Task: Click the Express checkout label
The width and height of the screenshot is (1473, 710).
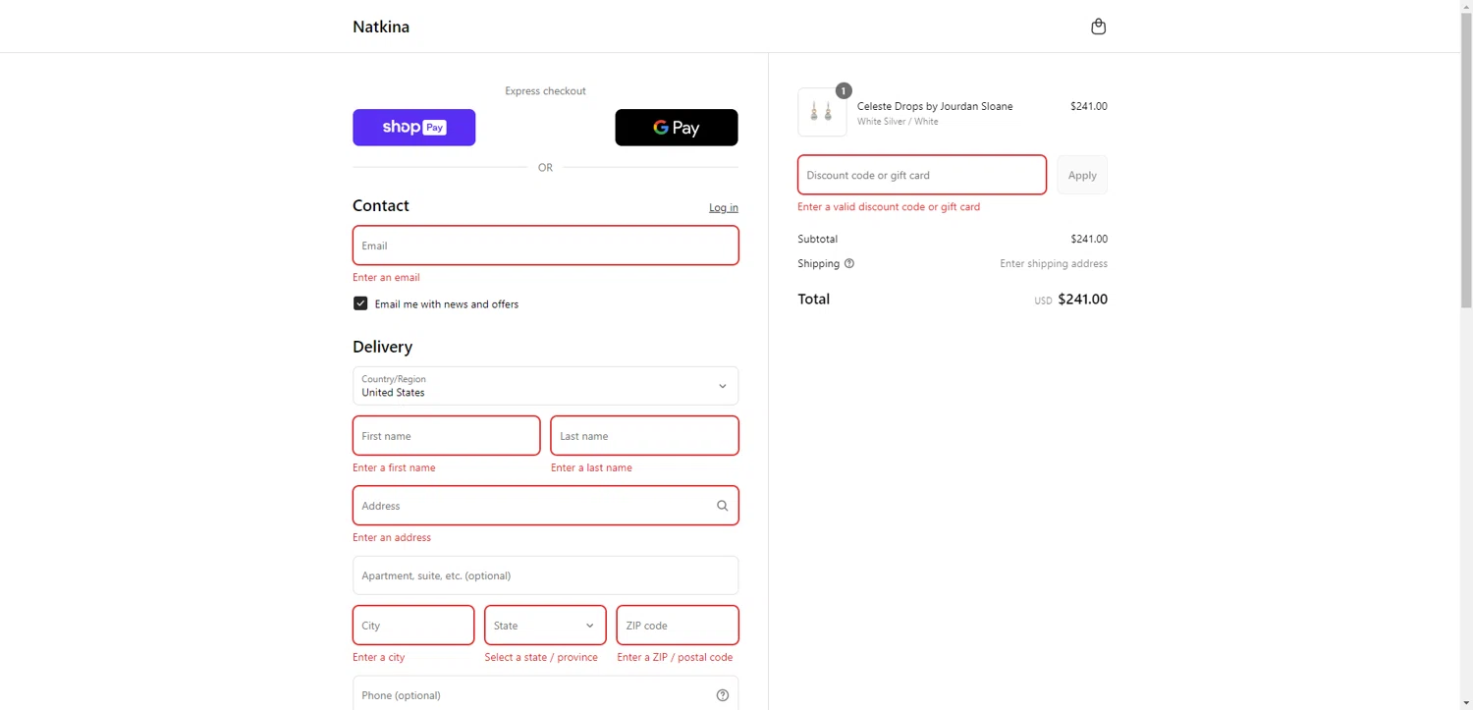Action: pos(545,91)
